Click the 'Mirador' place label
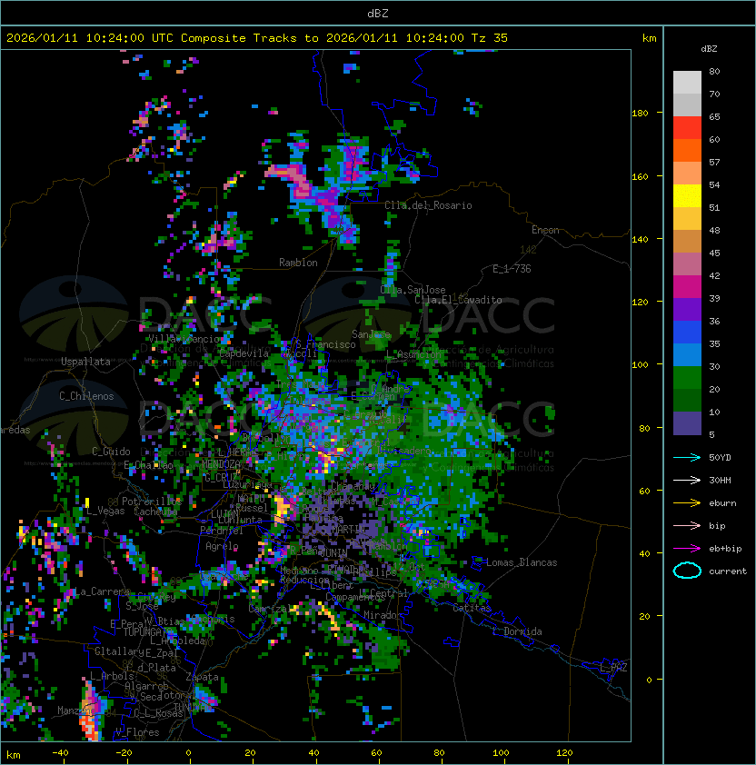Image resolution: width=756 pixels, height=765 pixels. coord(383,615)
